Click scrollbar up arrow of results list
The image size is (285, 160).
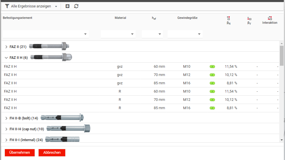282,43
